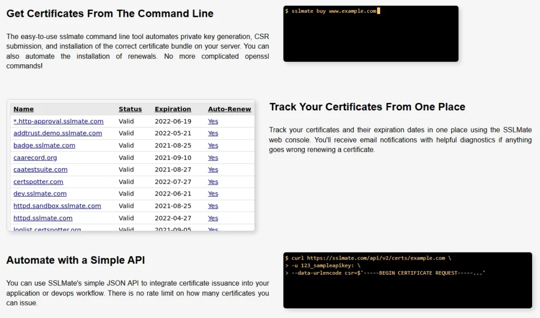Viewport: 540px width, 318px height.
Task: Open the certspotter.com certificate link
Action: [38, 181]
